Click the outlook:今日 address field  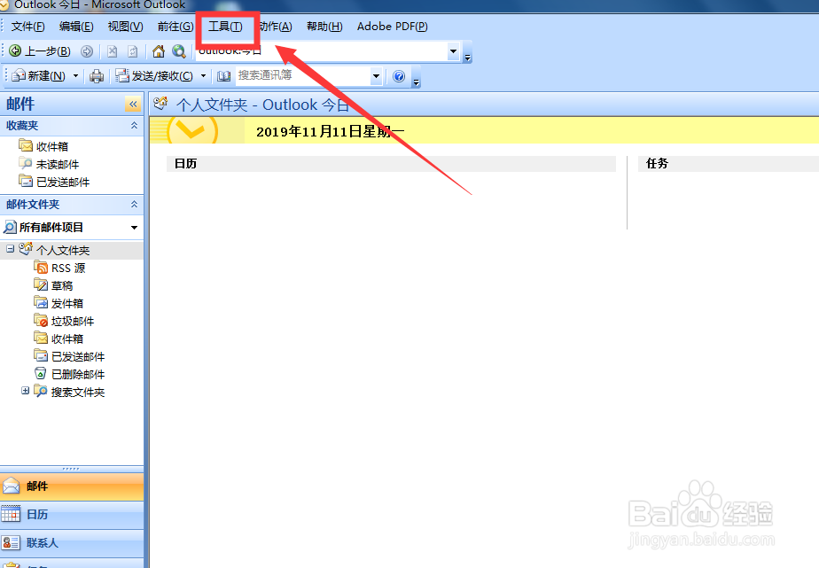(x=322, y=51)
